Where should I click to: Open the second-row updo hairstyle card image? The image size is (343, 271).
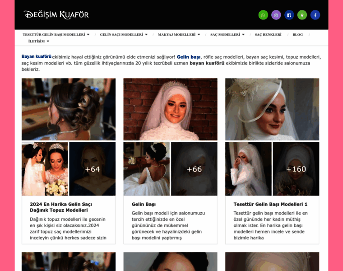tap(69, 262)
